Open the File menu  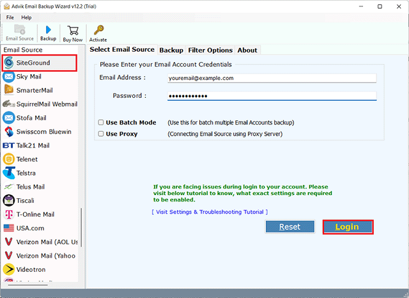pos(10,17)
